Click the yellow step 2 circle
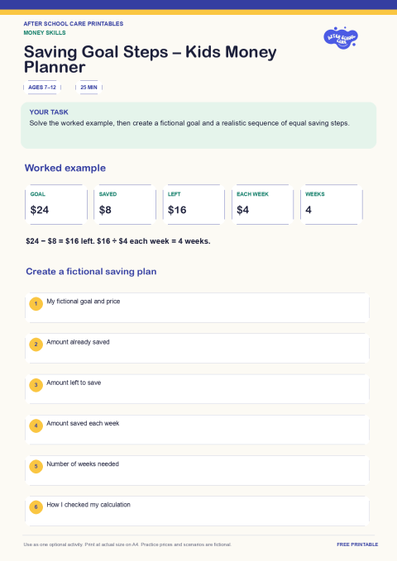Screen dimensions: 397x561 click(36, 345)
